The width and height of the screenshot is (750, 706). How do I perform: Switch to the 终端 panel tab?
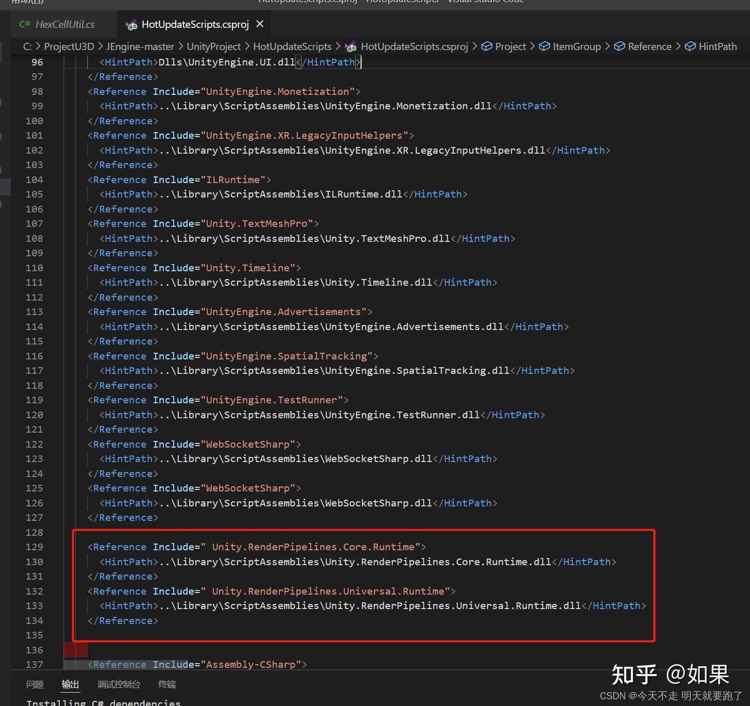point(166,684)
